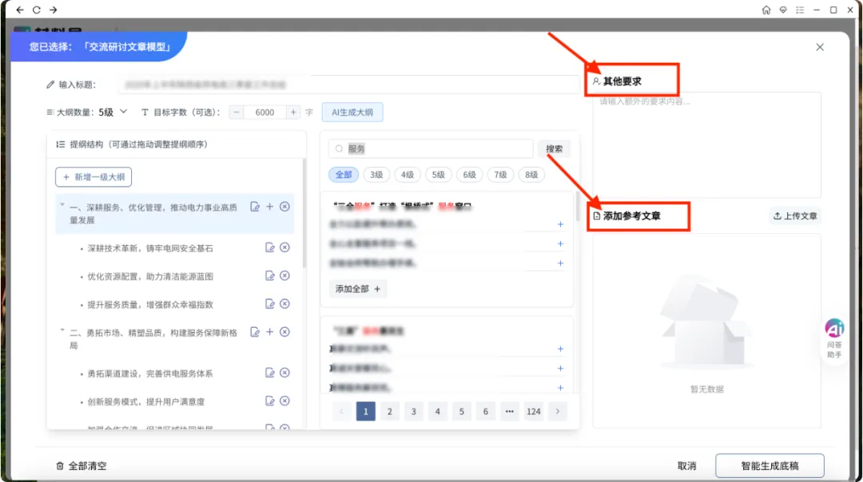This screenshot has height=482, width=863.
Task: Focus the 其他要求 text area
Action: [x=706, y=145]
